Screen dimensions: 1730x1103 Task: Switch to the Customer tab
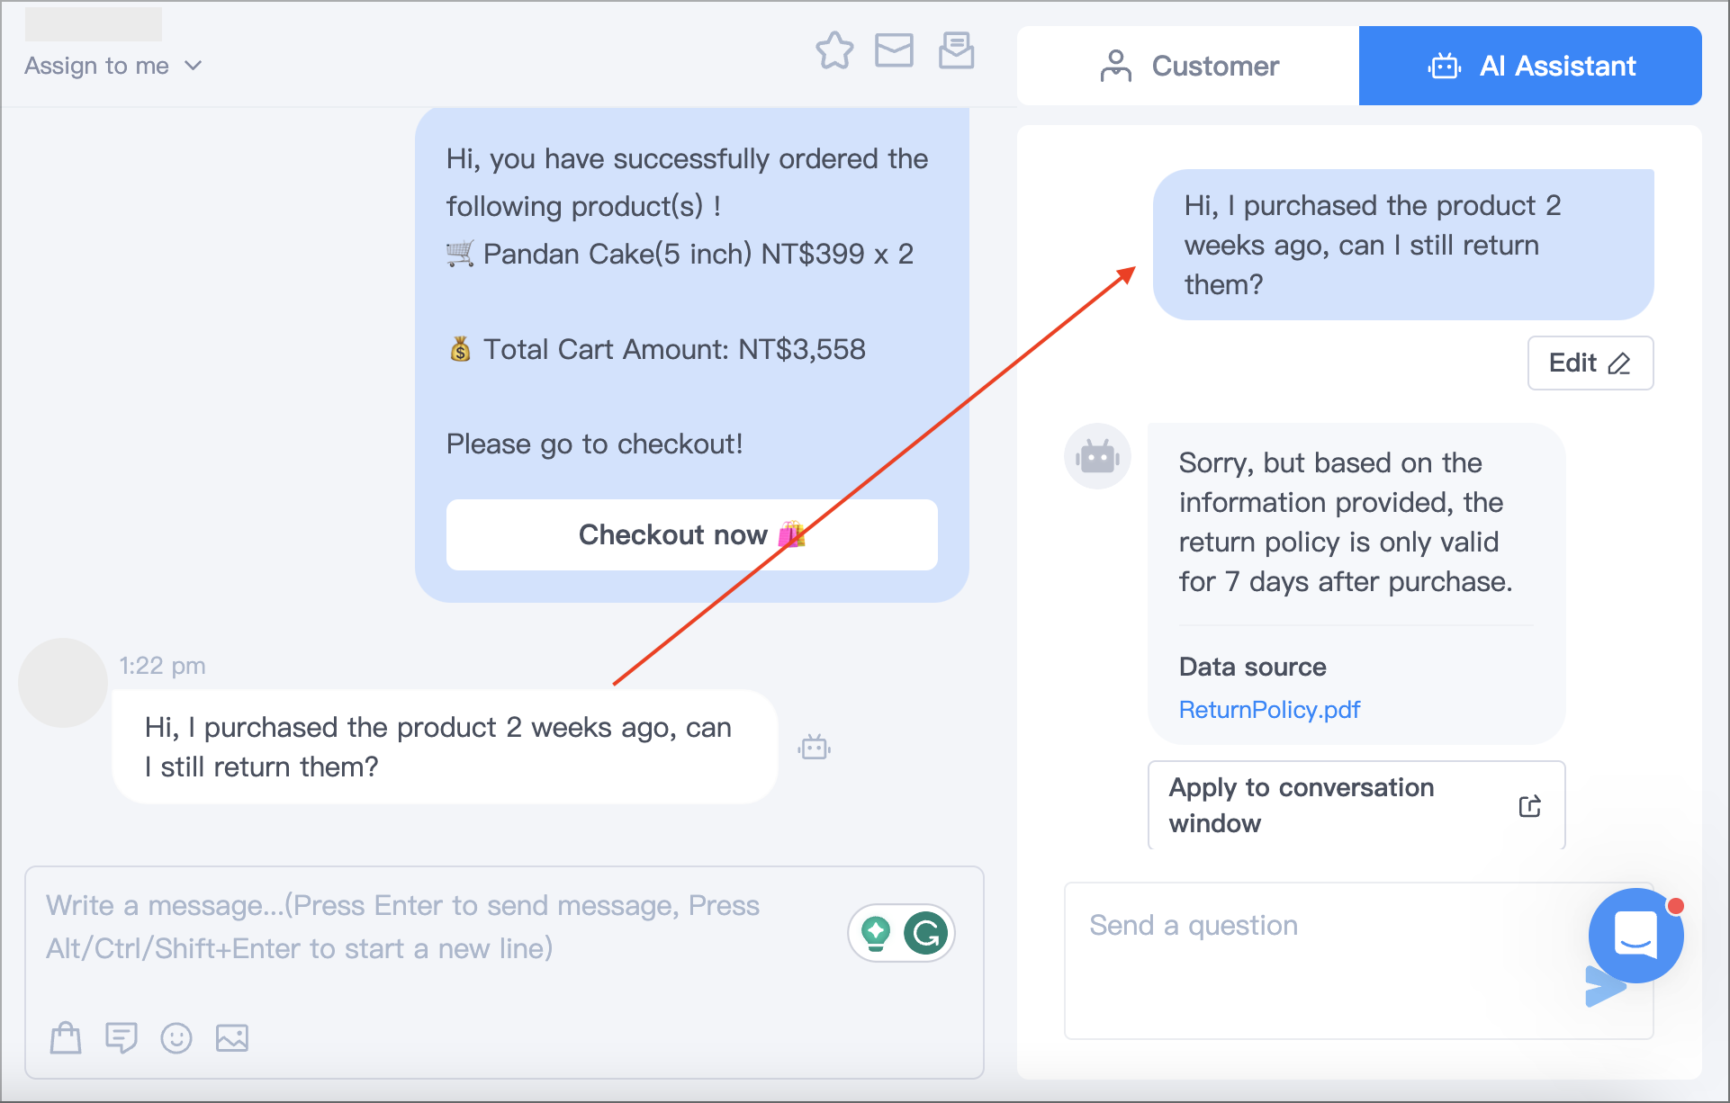pos(1188,66)
